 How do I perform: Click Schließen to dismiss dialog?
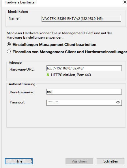click(111, 161)
